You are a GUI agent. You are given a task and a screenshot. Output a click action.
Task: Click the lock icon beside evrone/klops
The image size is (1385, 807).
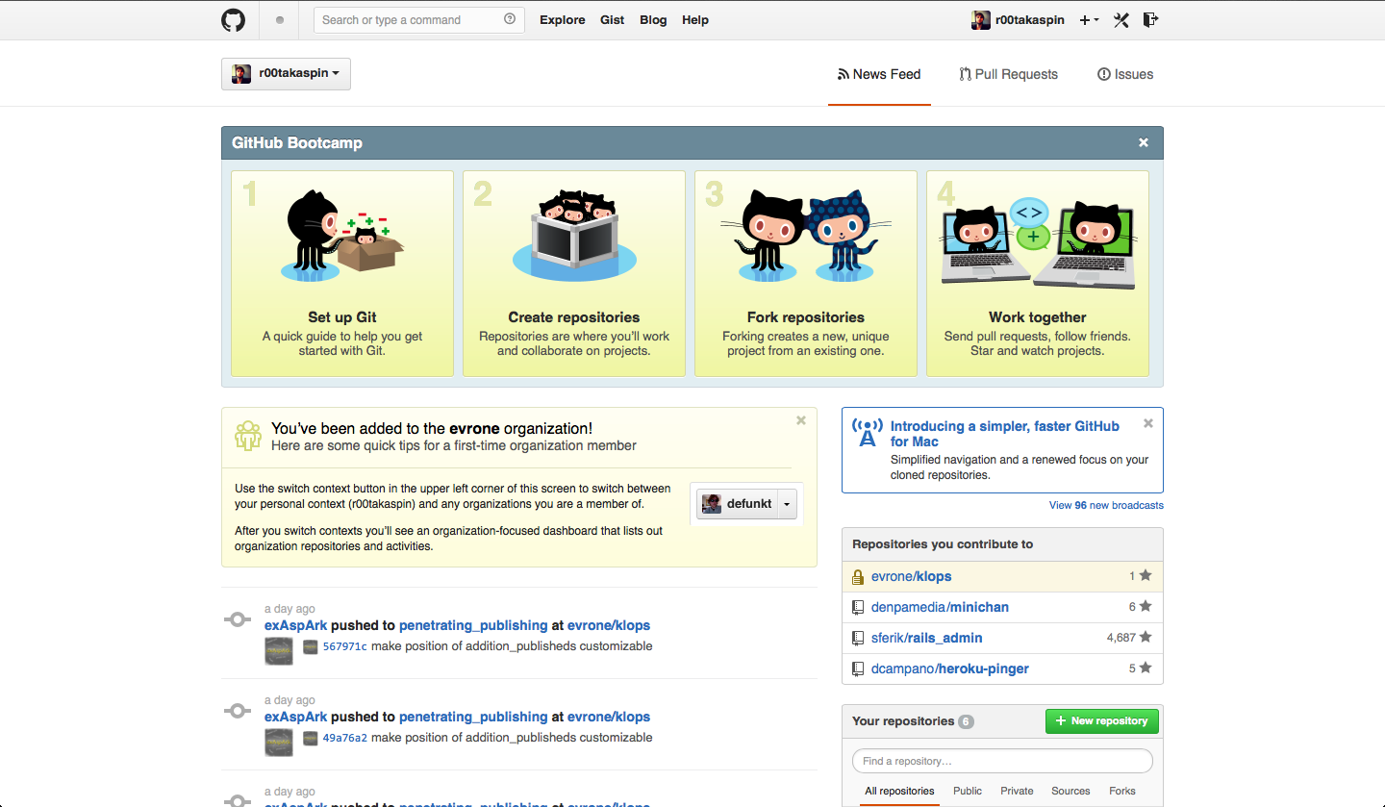point(858,577)
